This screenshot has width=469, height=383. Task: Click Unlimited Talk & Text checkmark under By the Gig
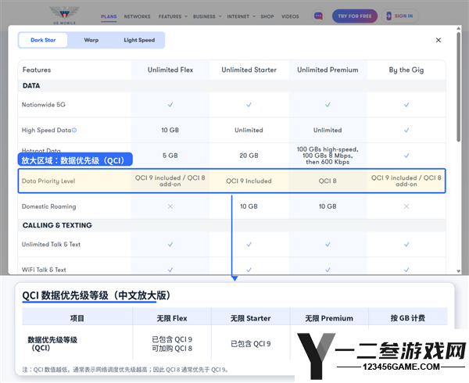point(406,245)
